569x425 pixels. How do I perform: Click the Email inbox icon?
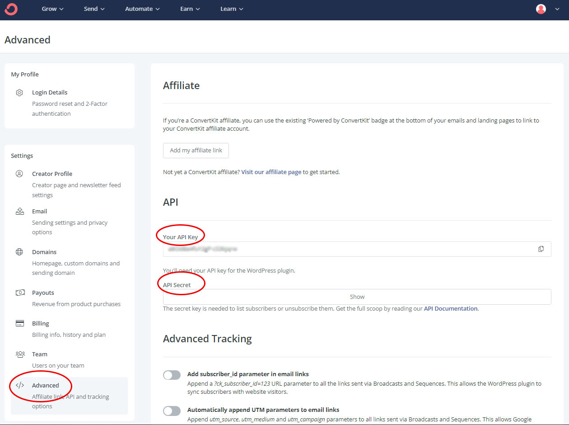tap(19, 211)
